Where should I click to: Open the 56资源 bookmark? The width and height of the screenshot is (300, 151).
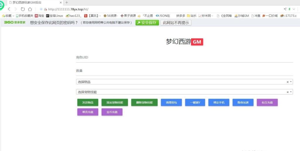(x=110, y=16)
